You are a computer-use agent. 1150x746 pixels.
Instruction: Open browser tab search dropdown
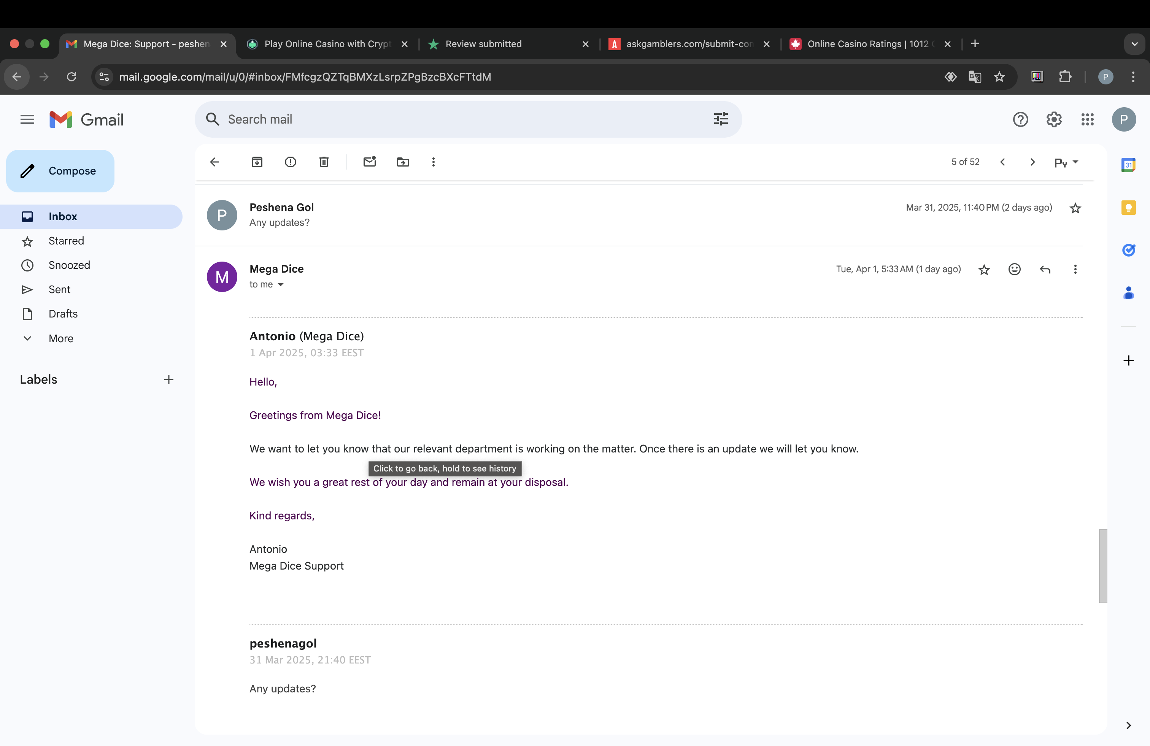click(x=1134, y=44)
